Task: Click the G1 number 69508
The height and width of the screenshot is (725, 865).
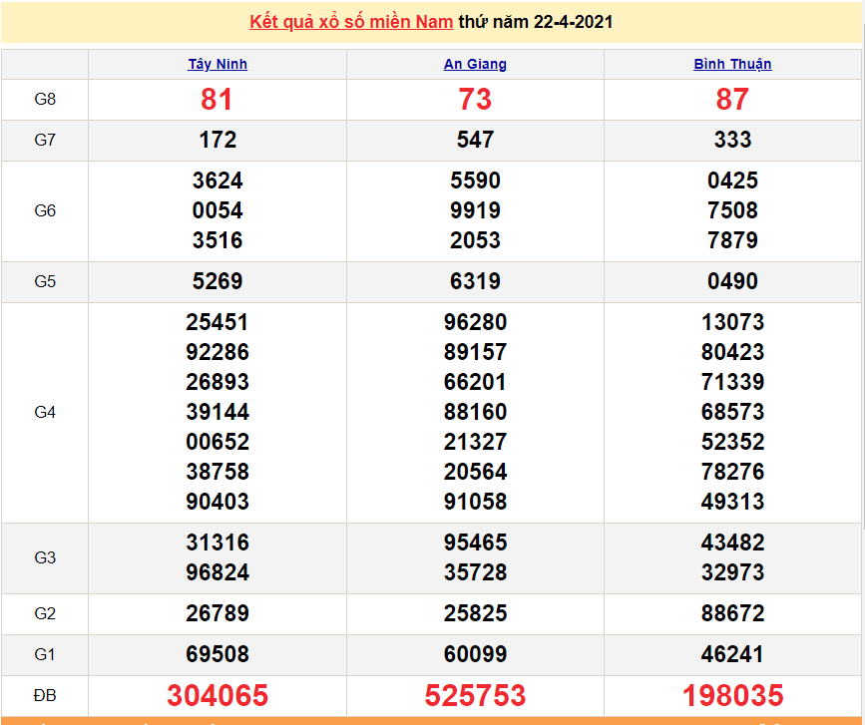Action: pos(217,654)
